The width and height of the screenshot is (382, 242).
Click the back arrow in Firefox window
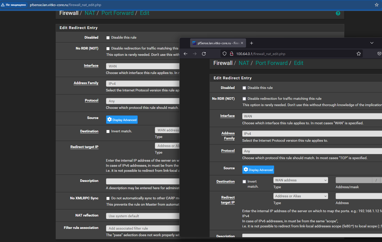click(x=186, y=54)
